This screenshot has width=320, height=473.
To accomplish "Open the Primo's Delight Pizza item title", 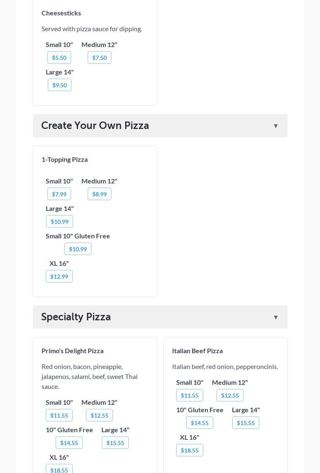I will click(72, 351).
